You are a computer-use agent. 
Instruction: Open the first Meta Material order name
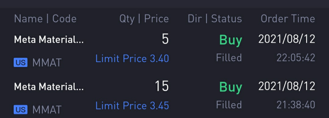tap(49, 40)
